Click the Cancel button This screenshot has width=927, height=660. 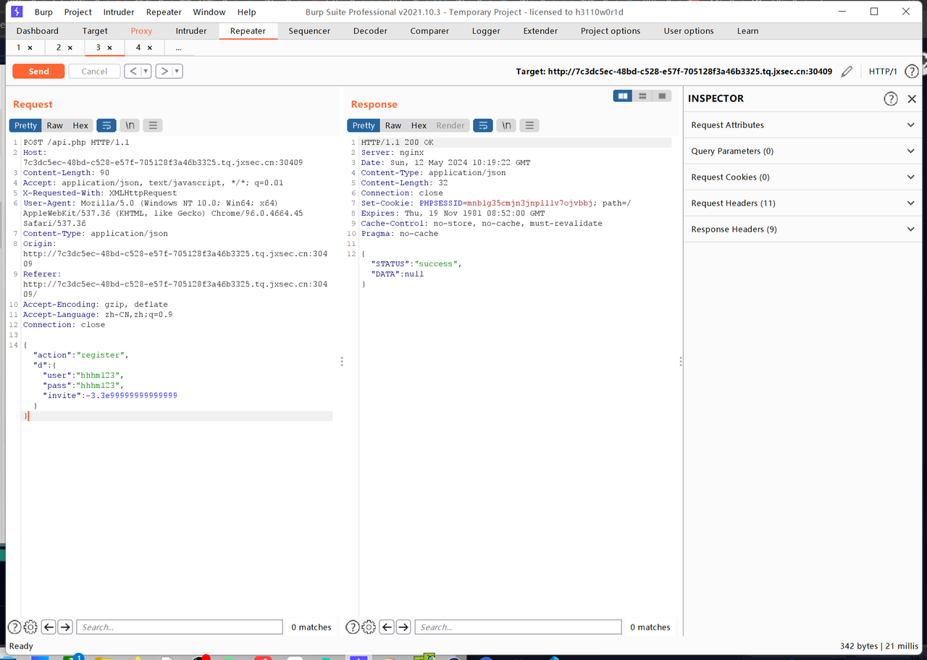[x=94, y=71]
